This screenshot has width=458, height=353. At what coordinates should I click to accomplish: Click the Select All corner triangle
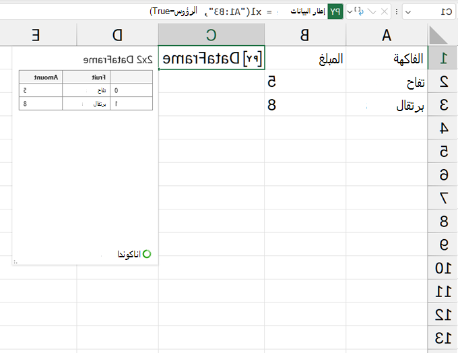click(x=439, y=35)
